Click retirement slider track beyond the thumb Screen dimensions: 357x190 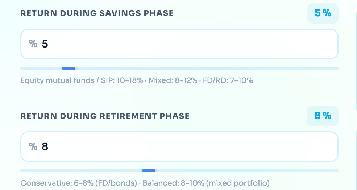click(247, 171)
